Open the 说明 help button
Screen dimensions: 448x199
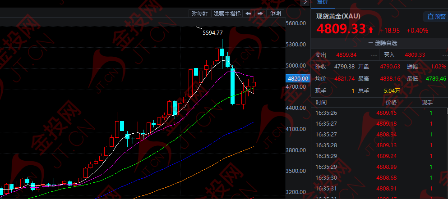(275, 14)
